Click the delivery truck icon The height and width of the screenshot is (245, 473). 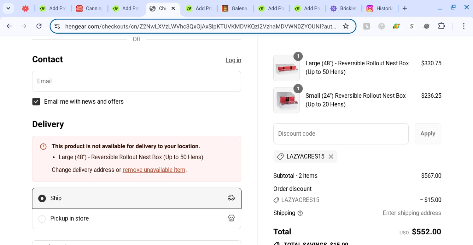click(231, 198)
